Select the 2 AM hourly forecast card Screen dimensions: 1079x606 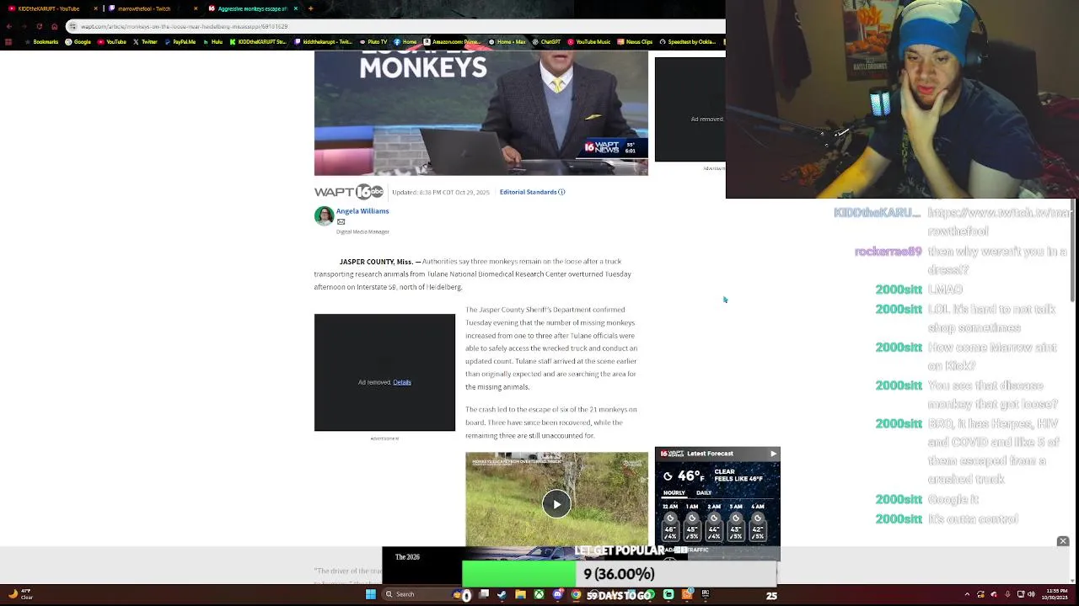pyautogui.click(x=714, y=521)
